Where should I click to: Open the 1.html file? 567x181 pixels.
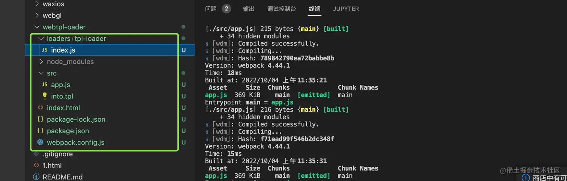click(52, 165)
